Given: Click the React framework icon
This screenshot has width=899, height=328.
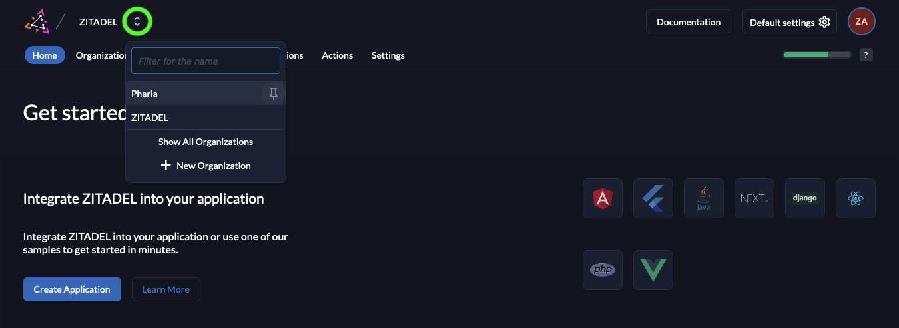Looking at the screenshot, I should coord(856,198).
